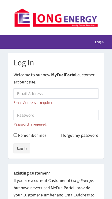Click the Password is required error message
Image resolution: width=112 pixels, height=199 pixels.
click(31, 124)
